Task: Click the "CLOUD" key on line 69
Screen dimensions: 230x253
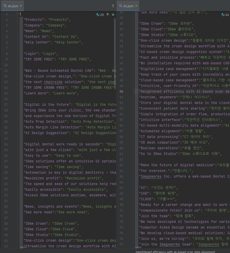Action: pos(146,199)
